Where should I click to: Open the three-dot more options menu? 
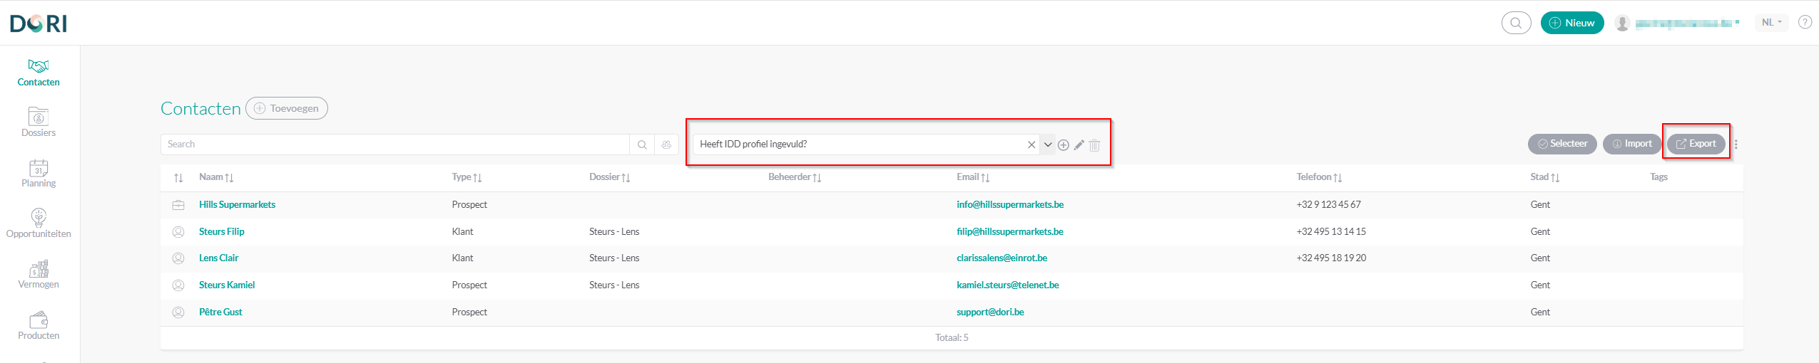(1736, 144)
